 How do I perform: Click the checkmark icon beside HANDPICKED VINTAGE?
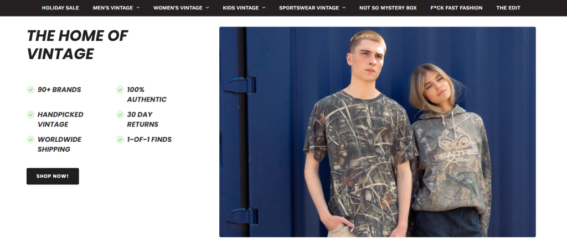pyautogui.click(x=30, y=115)
